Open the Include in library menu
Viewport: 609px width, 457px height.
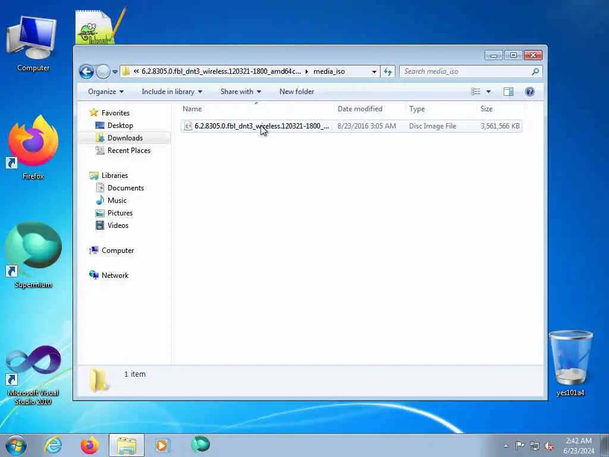click(x=172, y=92)
